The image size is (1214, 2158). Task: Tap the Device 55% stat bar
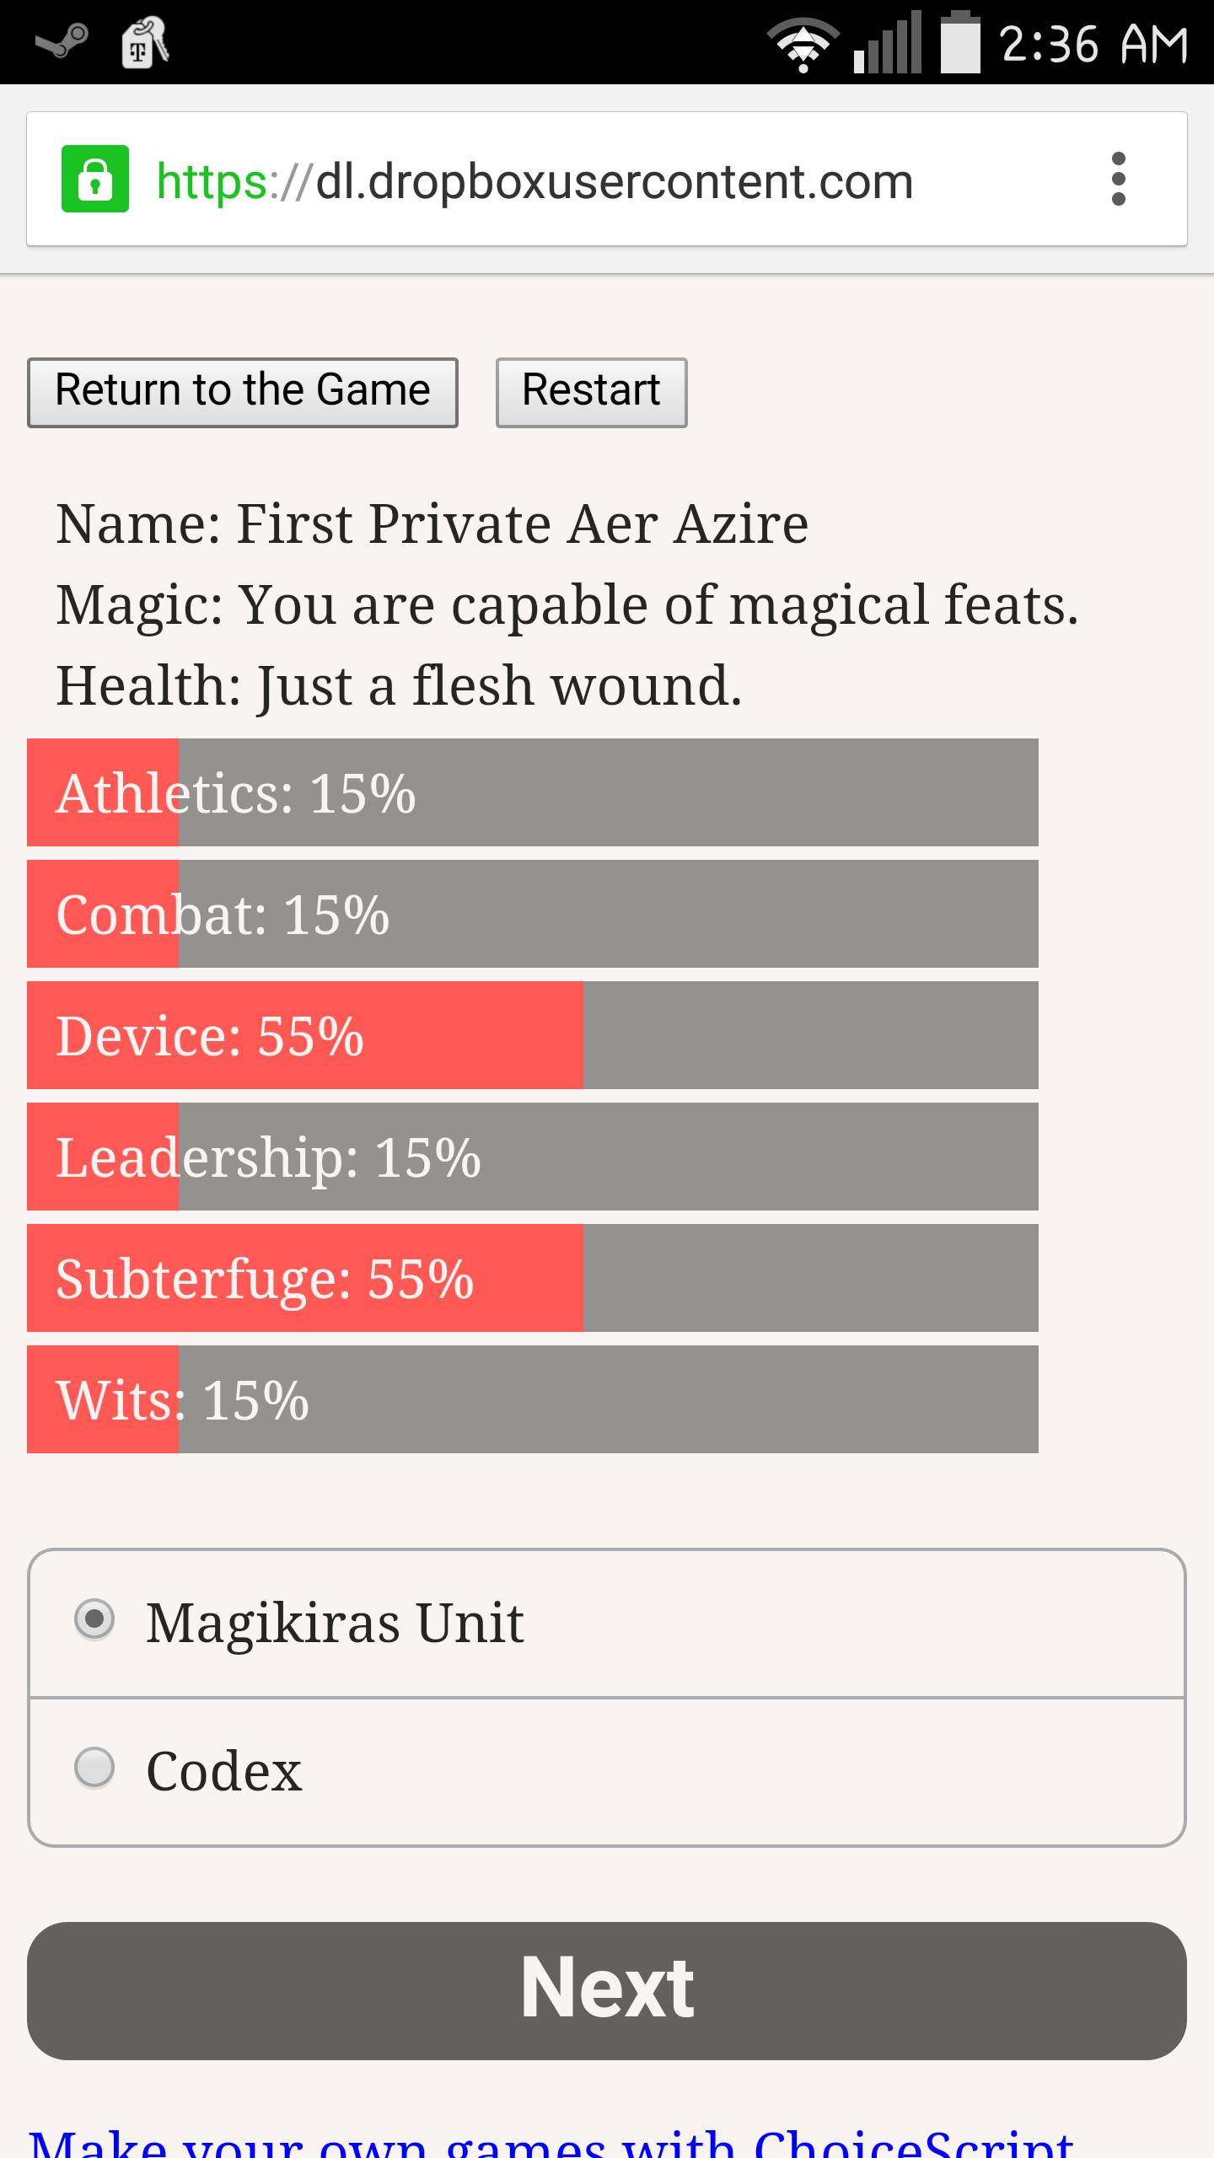coord(533,1035)
